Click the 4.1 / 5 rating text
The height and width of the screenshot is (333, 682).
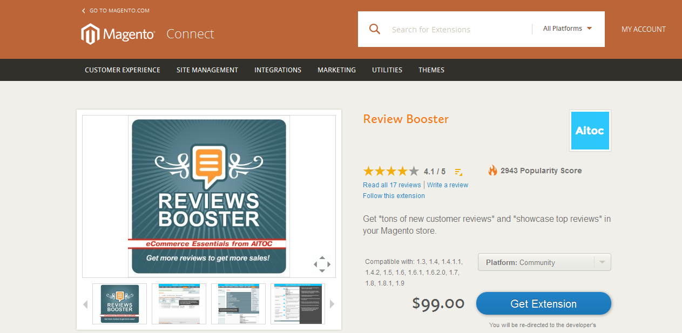click(x=435, y=172)
